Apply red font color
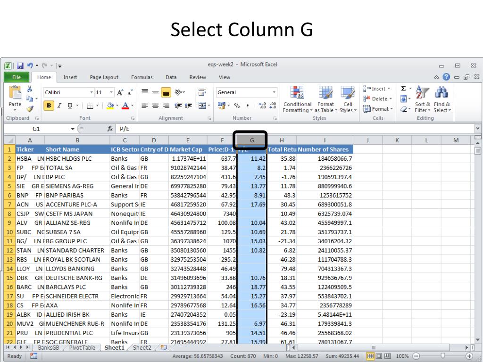The image size is (483, 362). (125, 106)
